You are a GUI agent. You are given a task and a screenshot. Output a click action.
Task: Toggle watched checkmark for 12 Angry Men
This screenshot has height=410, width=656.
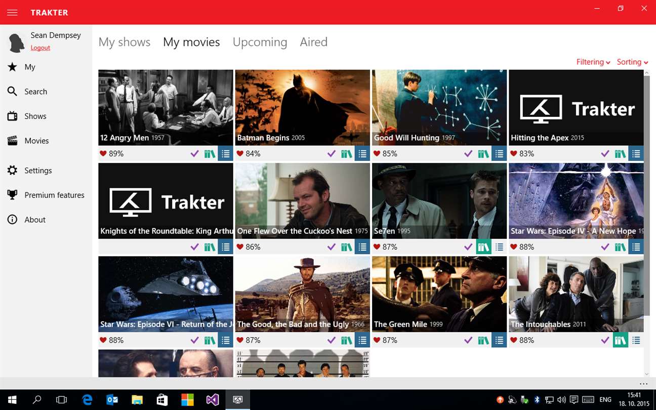pyautogui.click(x=195, y=154)
